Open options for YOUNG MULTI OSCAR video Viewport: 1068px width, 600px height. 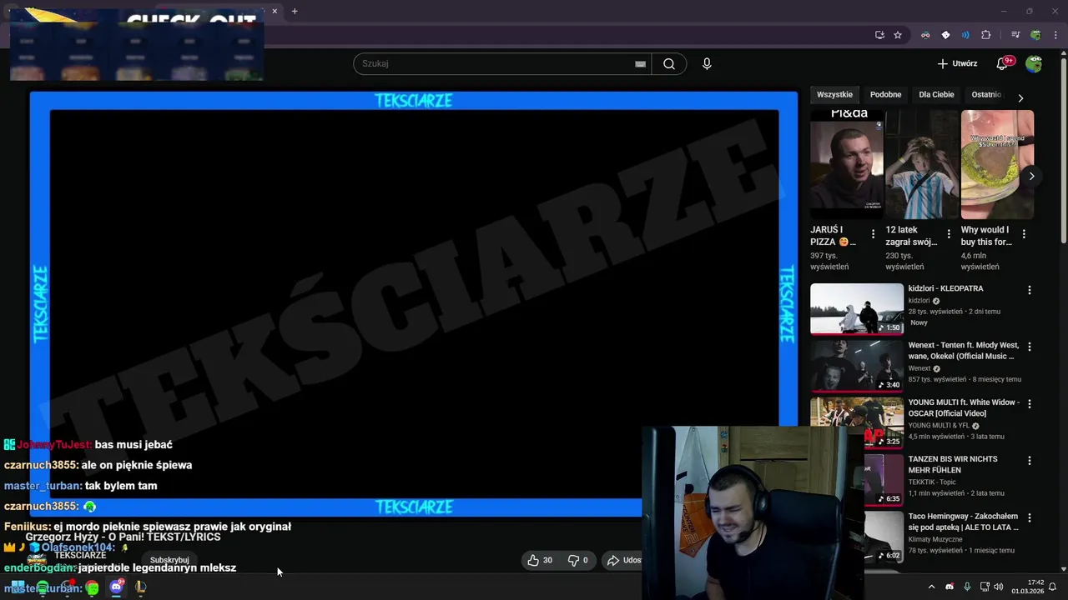click(x=1029, y=404)
